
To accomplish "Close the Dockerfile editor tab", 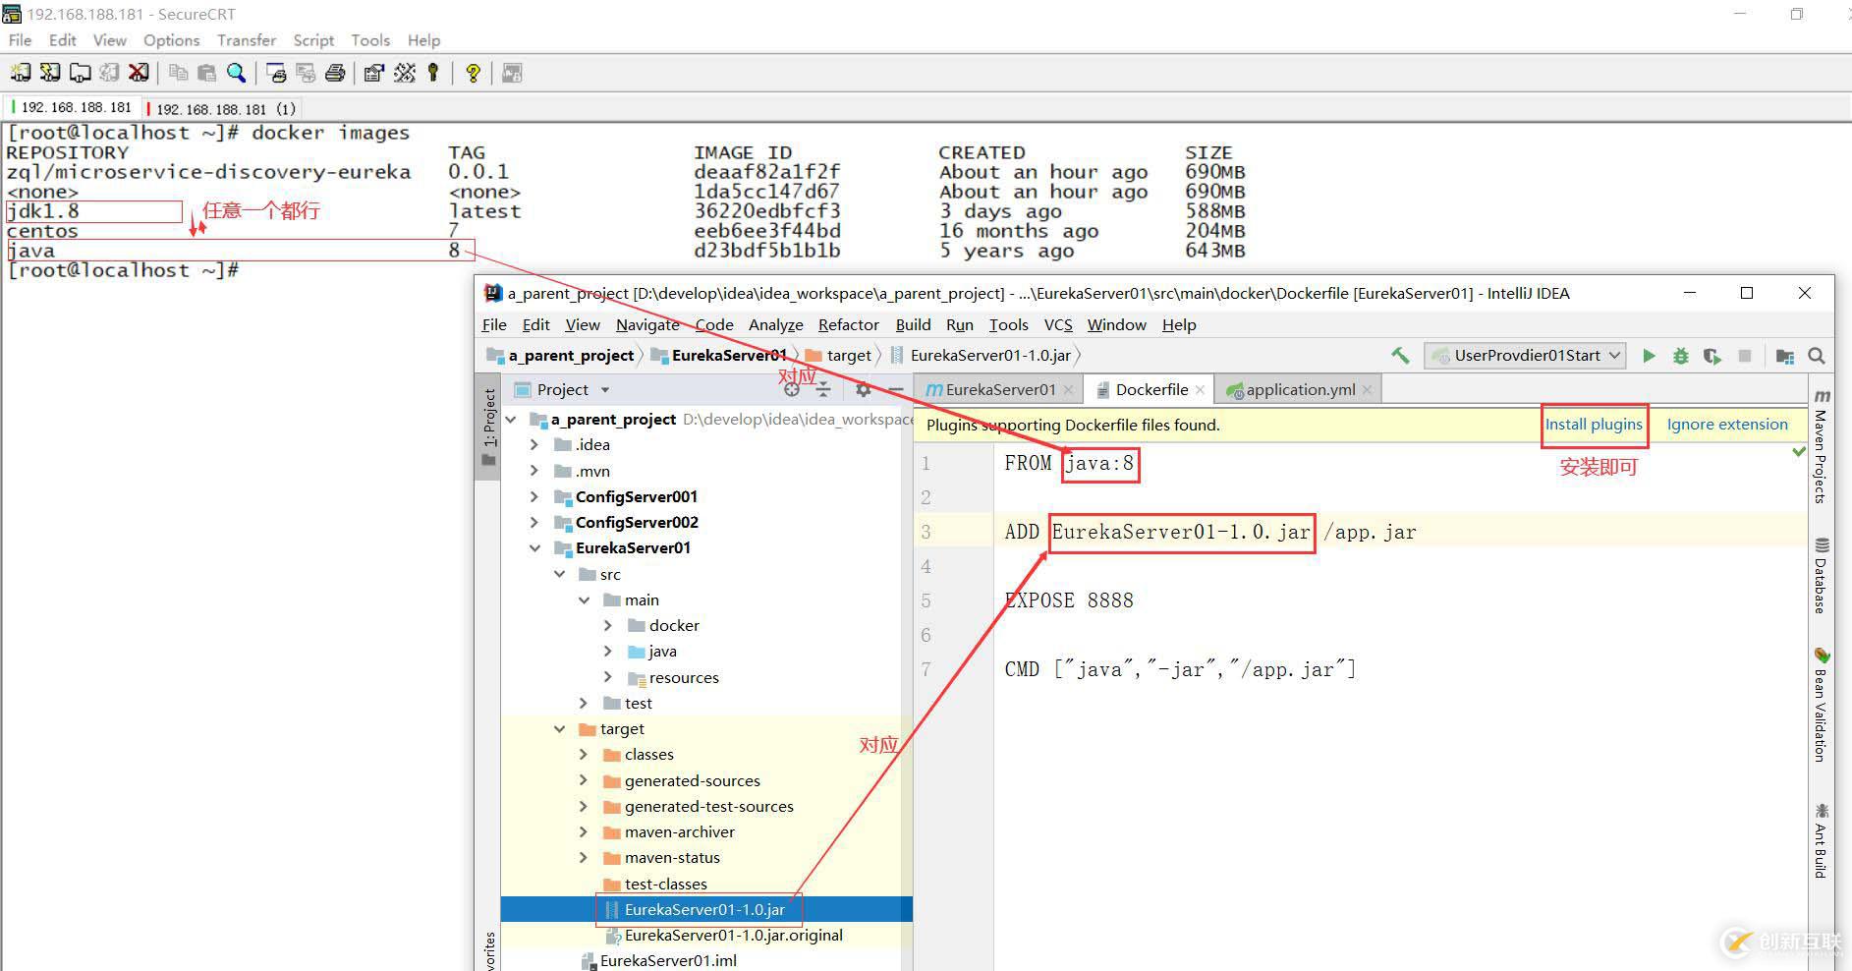I will click(1200, 390).
